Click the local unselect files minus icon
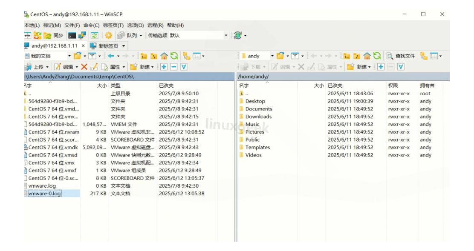 tap(174, 67)
